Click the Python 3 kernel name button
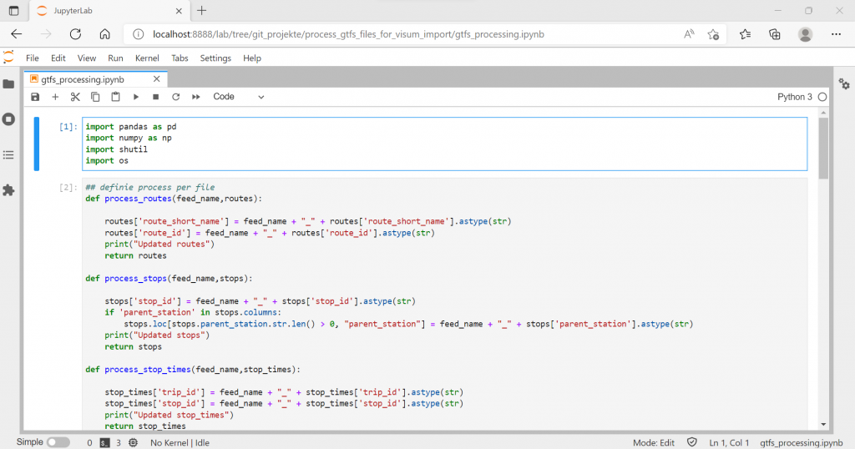855x449 pixels. point(794,97)
